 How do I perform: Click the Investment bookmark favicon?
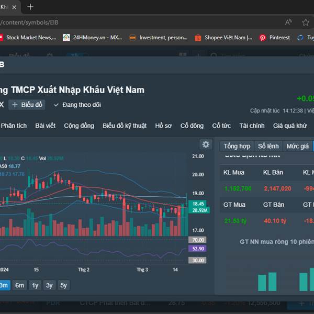[132, 38]
